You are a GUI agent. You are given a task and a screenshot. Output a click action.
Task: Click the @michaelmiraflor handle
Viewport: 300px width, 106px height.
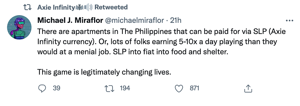point(134,20)
